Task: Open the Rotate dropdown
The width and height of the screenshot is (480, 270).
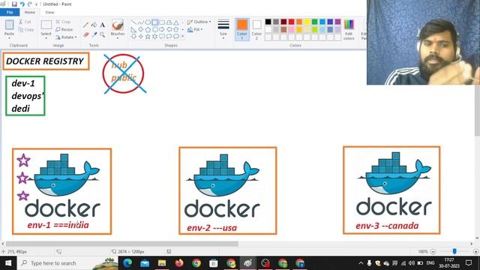Action: pyautogui.click(x=66, y=37)
